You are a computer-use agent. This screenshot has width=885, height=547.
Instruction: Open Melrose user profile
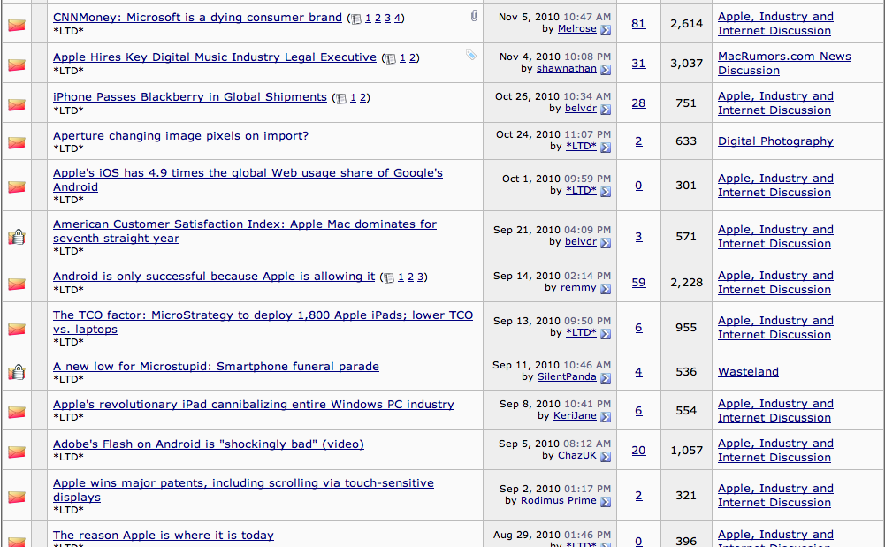click(x=576, y=29)
